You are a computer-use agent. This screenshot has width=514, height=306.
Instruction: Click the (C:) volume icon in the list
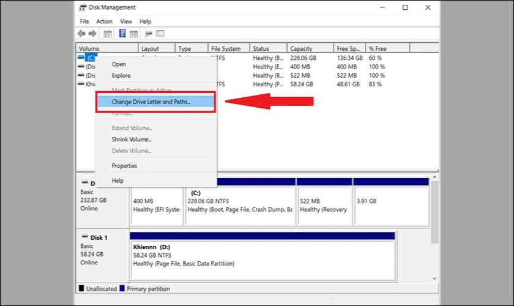point(81,57)
